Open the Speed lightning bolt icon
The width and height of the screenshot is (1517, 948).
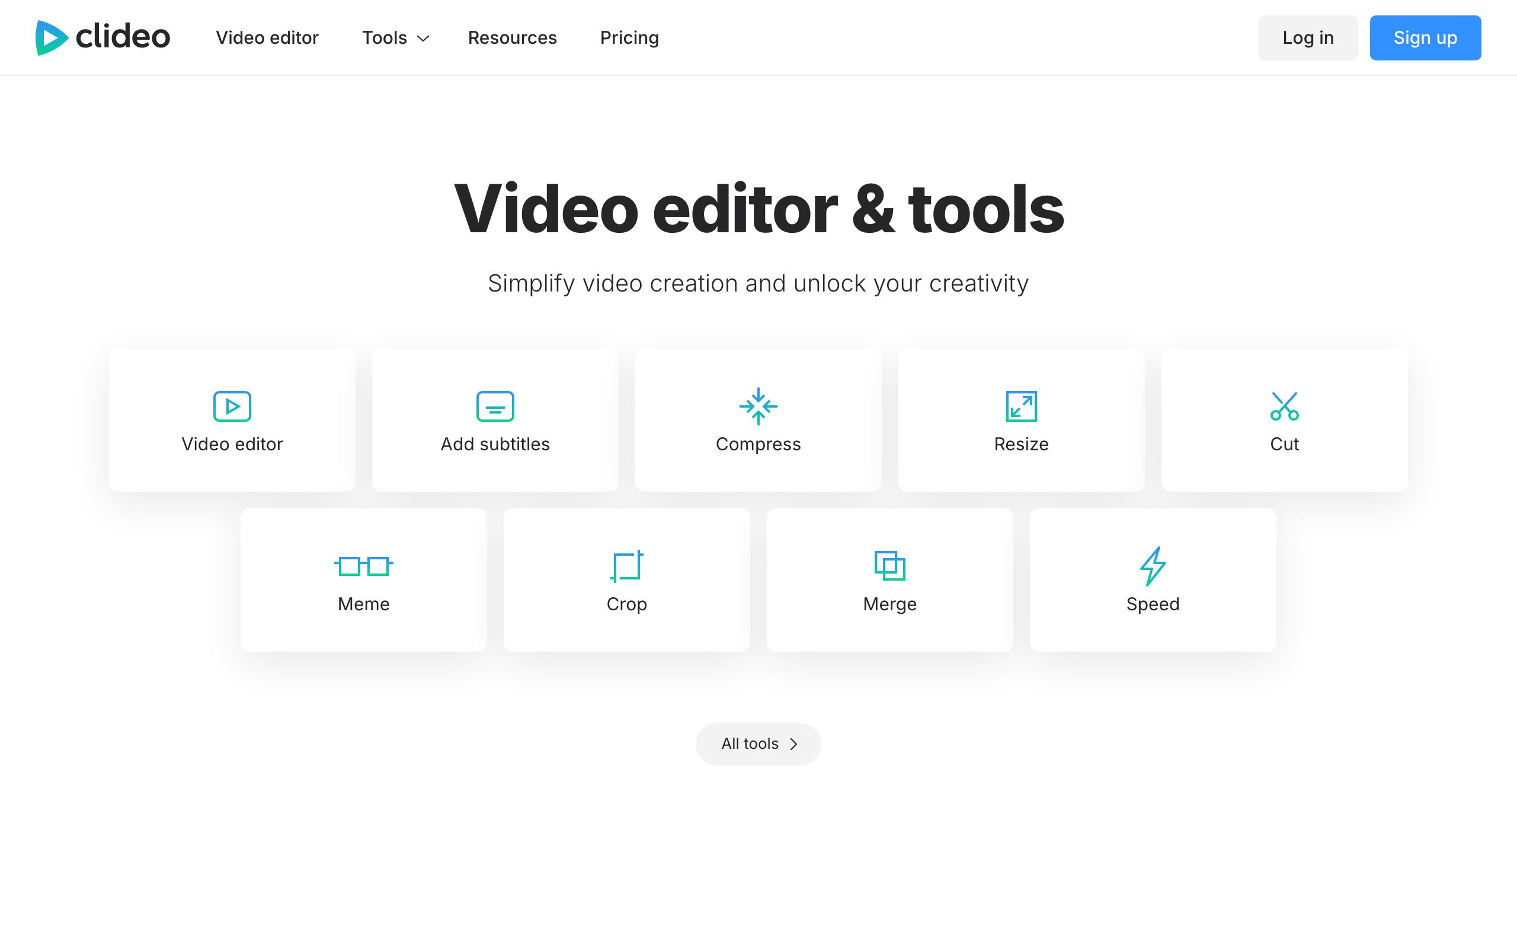pyautogui.click(x=1153, y=566)
